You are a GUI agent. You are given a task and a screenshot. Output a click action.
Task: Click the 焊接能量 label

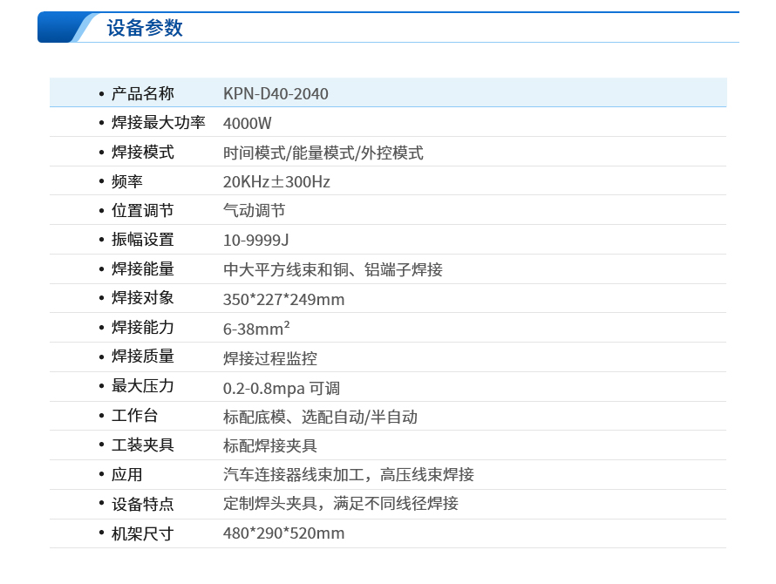click(x=143, y=269)
